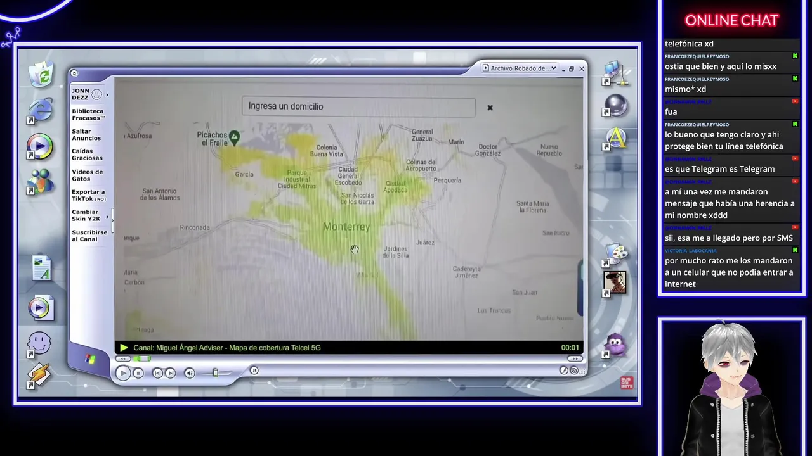812x456 pixels.
Task: Open the WordPad document file icon
Action: coord(41,267)
